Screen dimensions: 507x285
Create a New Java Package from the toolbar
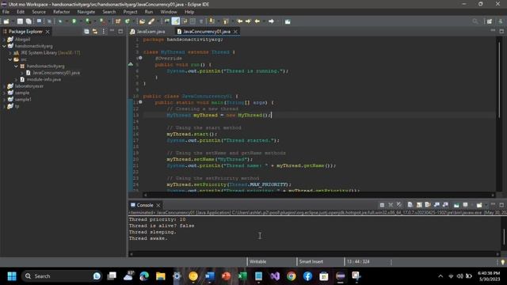click(x=118, y=21)
